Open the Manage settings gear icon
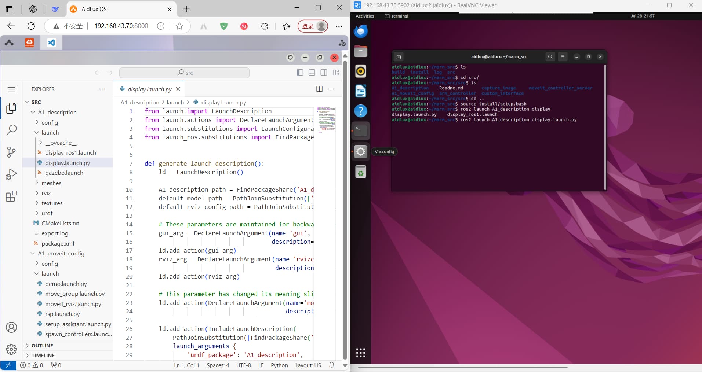 click(11, 349)
